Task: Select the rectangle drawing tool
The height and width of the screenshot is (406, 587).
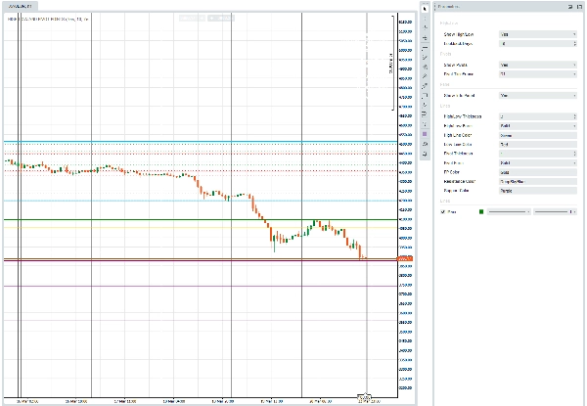Action: point(425,96)
